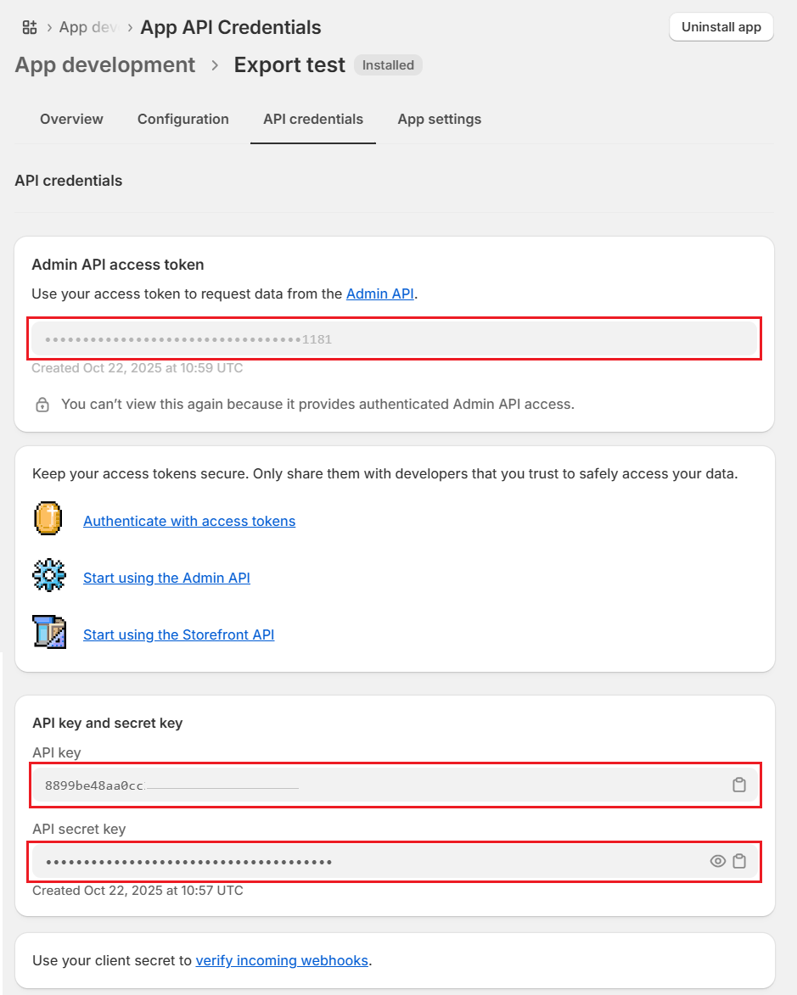
Task: Click the lock icon beside the warning
Action: tap(42, 405)
